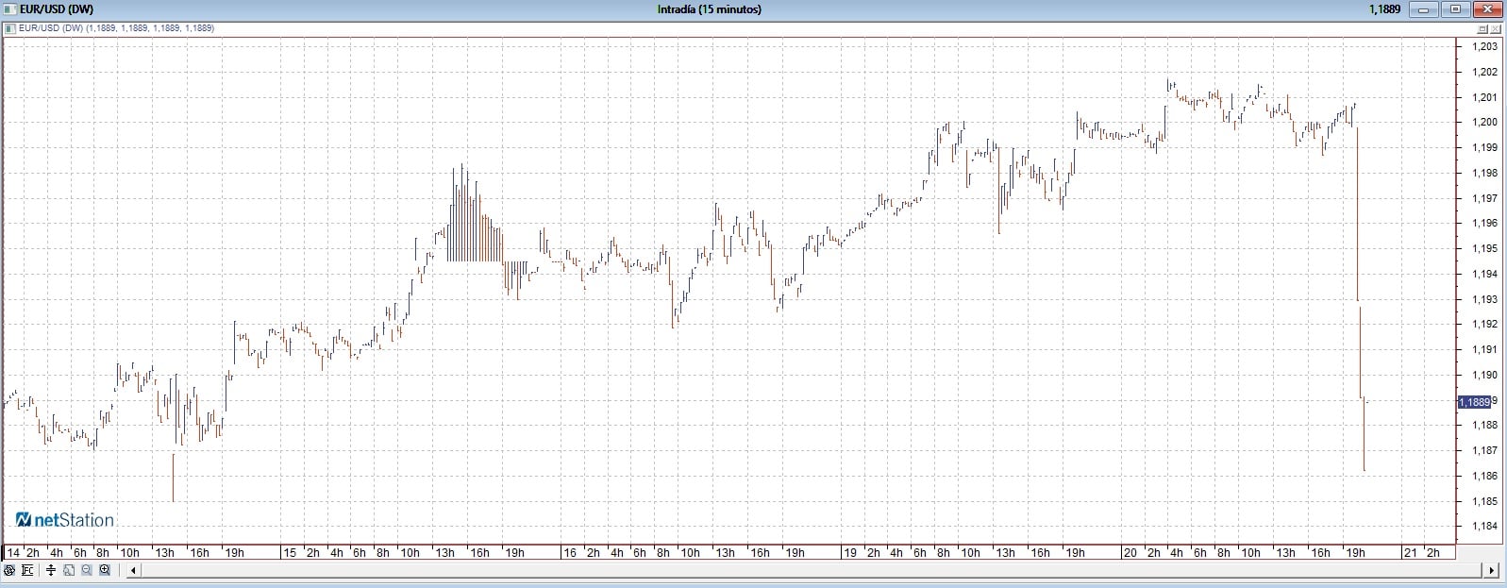Zoom out with the minus magnifier

pos(87,570)
